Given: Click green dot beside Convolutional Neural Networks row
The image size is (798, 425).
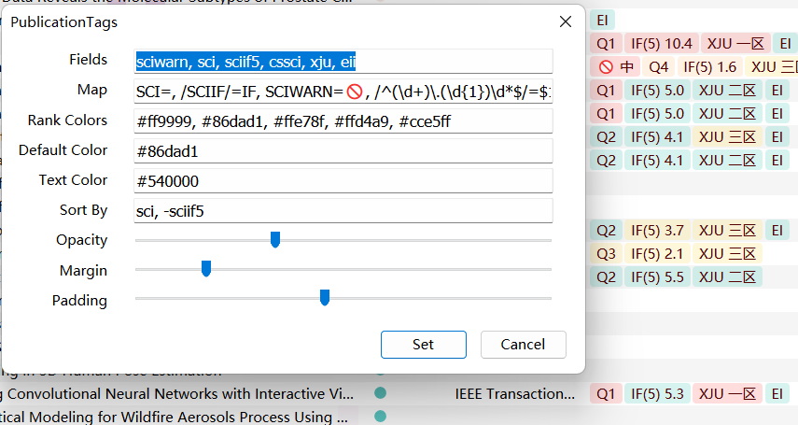Looking at the screenshot, I should click(380, 393).
